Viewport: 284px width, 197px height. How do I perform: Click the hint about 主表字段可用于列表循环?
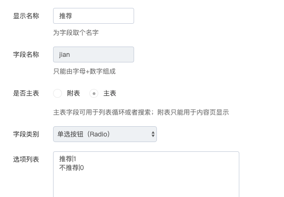tap(141, 112)
